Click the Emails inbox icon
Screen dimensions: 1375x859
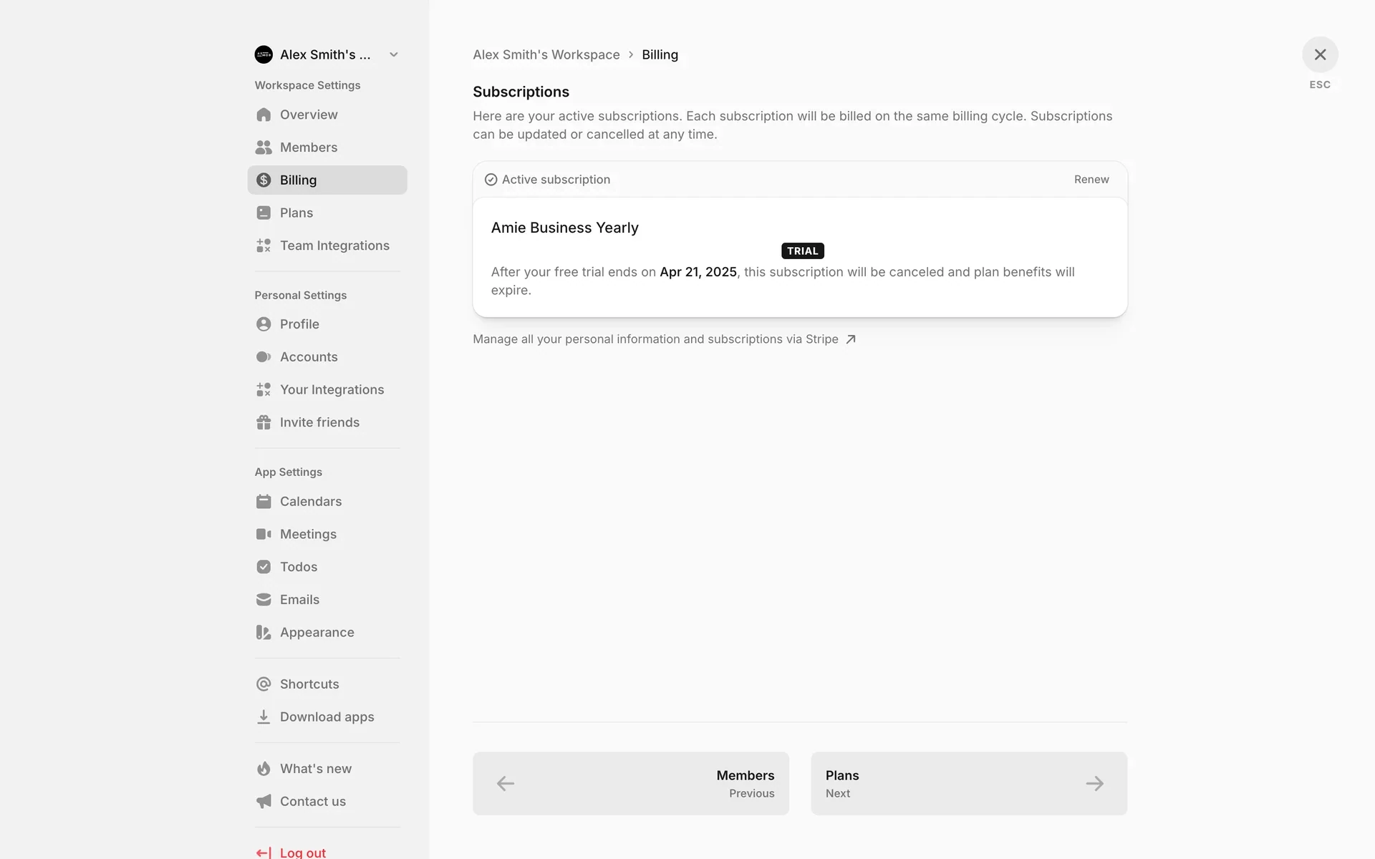[x=264, y=599]
